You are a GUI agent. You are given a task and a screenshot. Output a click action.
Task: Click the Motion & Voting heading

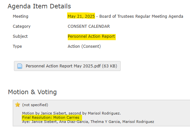tap(32, 92)
